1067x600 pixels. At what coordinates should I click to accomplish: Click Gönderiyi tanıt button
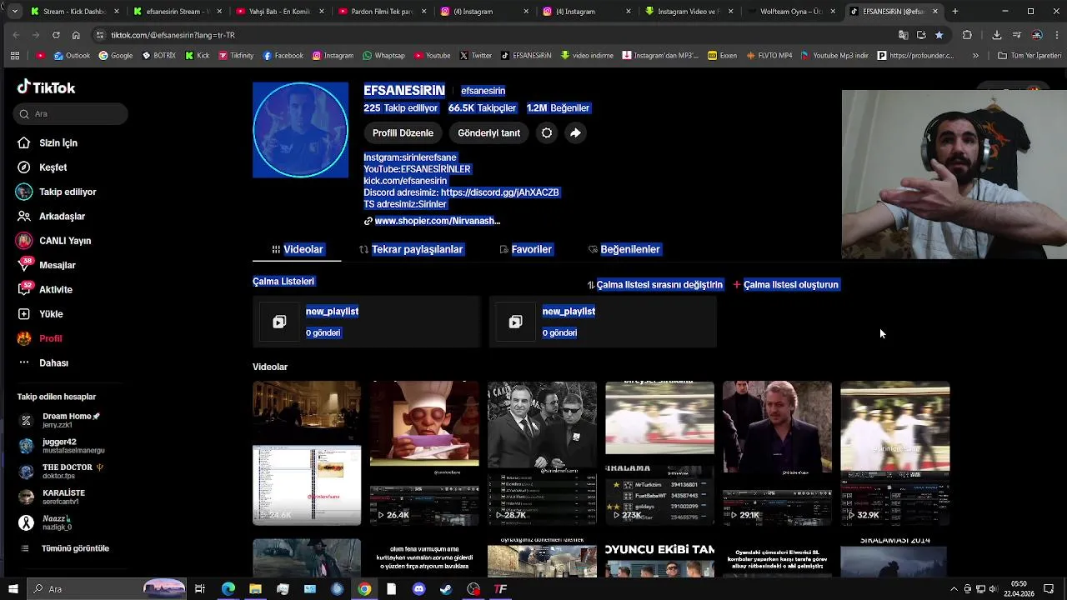tap(488, 133)
